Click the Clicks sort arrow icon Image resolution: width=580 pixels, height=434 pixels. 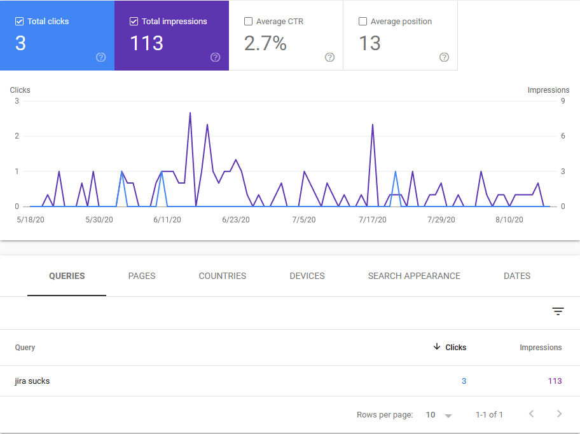coord(437,347)
